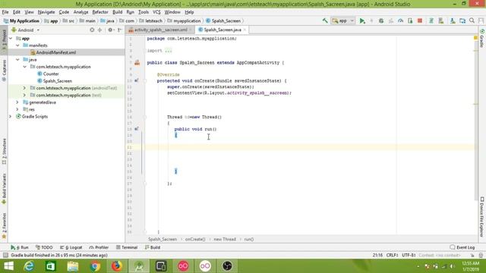Click the gutter icon beside run()
This screenshot has height=273, width=486.
137,129
